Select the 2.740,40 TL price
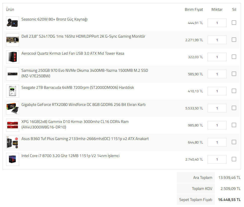This screenshot has width=244, height=207. point(194,159)
